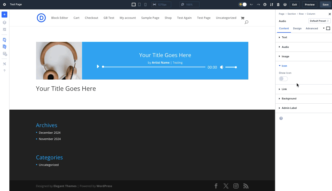332x191 pixels.
Task: Switch to tablet view icon
Action: coord(140,4)
